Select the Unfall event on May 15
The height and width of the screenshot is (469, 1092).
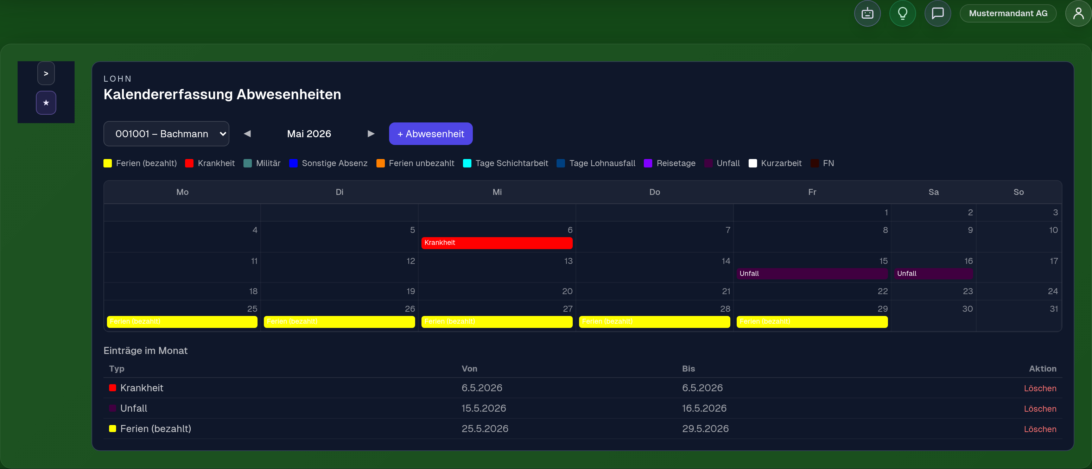(x=812, y=273)
